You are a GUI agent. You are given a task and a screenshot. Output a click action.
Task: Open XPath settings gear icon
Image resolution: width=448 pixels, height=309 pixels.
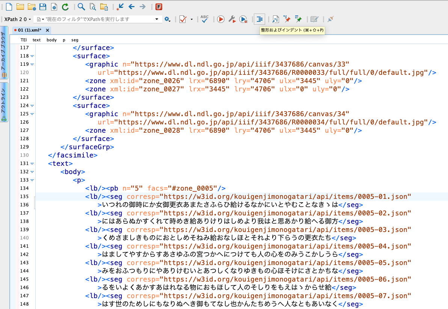pyautogui.click(x=167, y=19)
